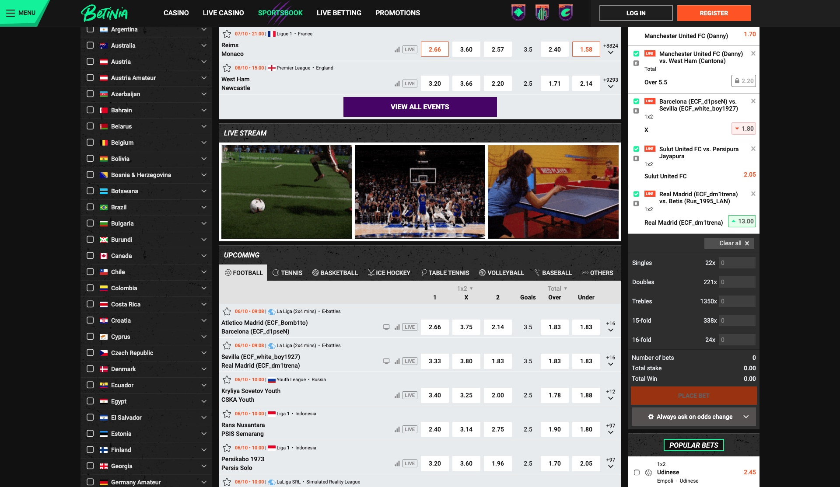Select the LIVE icon for West Ham vs Newcastle
Screen dimensions: 840x487
(x=409, y=83)
